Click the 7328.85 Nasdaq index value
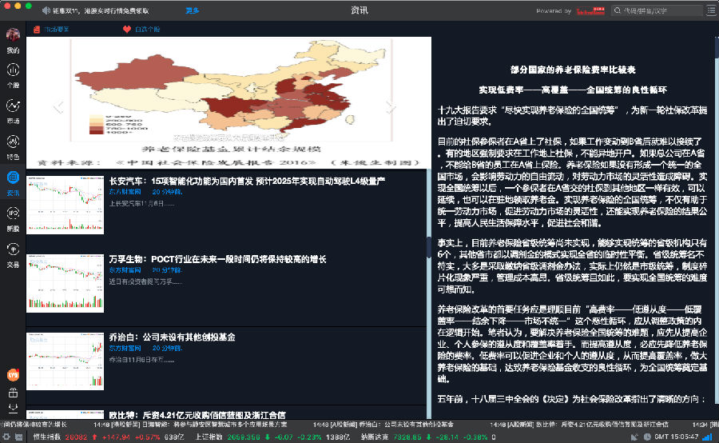Viewport: 719px width, 443px height. pos(407,437)
